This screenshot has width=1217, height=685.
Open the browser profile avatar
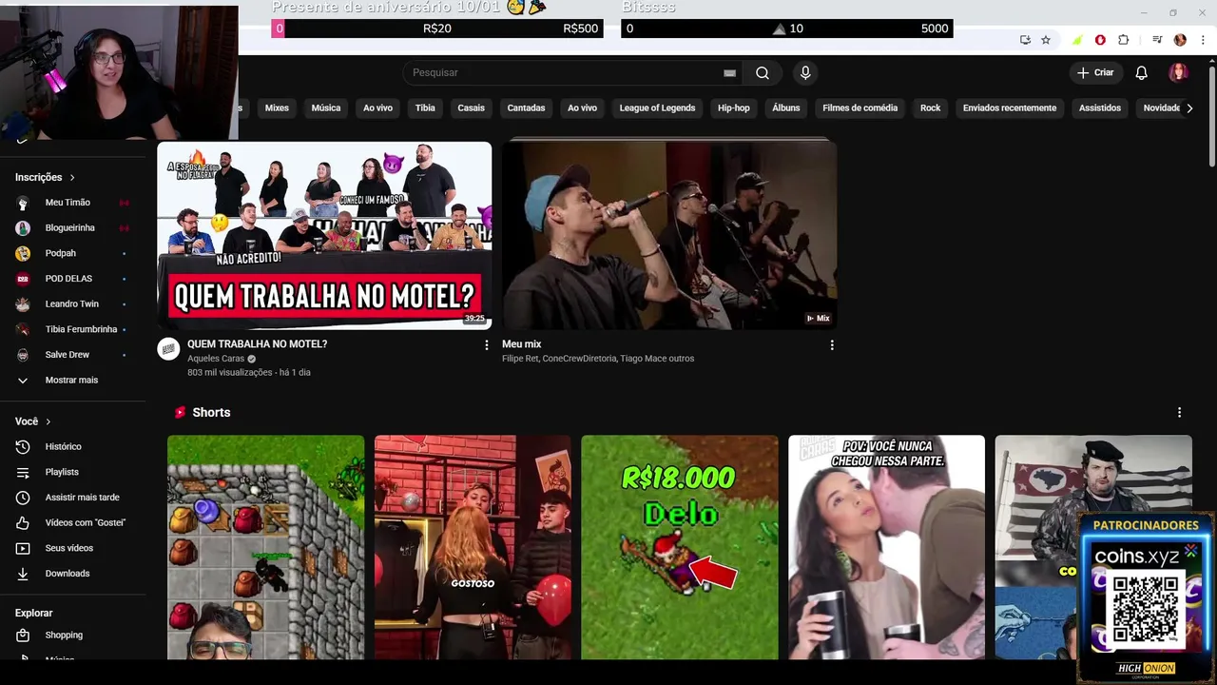(x=1180, y=40)
